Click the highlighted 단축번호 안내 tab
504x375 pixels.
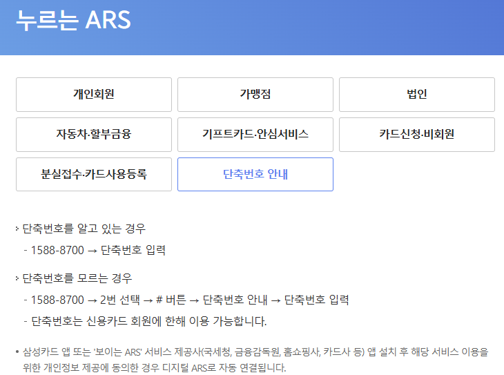pyautogui.click(x=255, y=174)
